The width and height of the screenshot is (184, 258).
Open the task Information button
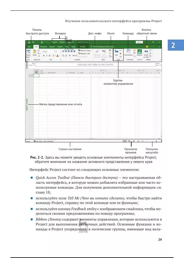(128, 53)
